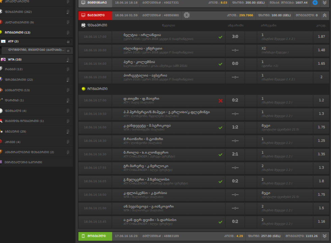Uncheck the London doubles tournament checkbox
331x243 pixels.
[68, 51]
